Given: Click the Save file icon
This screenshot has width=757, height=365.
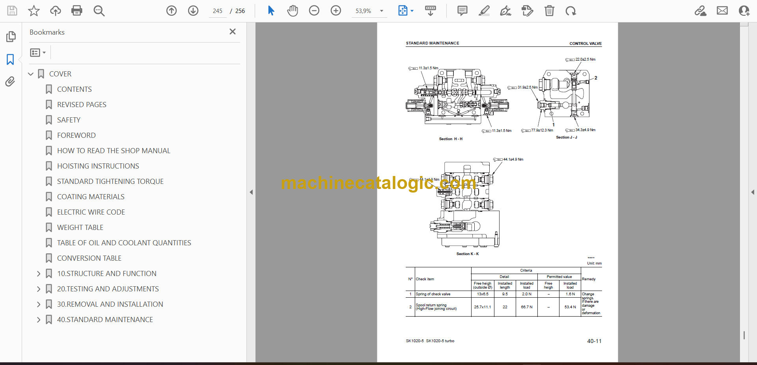Looking at the screenshot, I should (x=12, y=11).
